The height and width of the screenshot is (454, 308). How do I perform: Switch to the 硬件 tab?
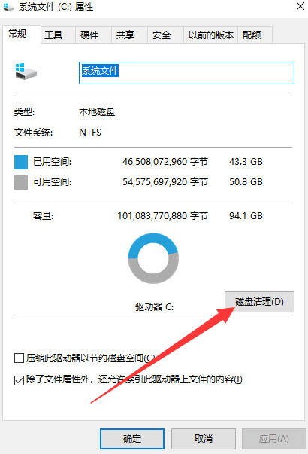(x=89, y=35)
